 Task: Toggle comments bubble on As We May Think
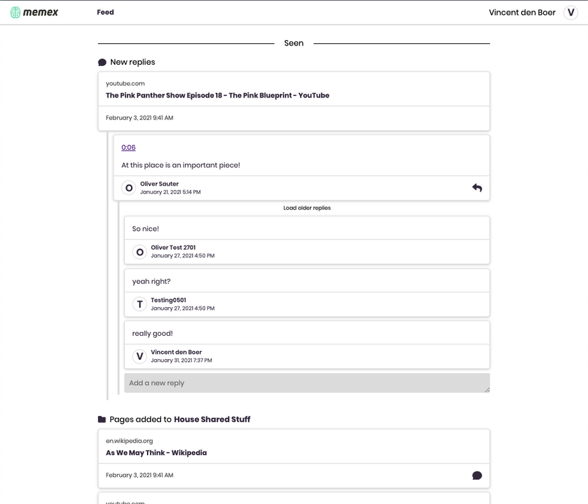477,475
